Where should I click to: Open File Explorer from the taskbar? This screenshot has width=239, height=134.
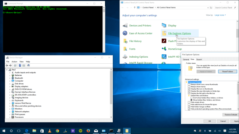pos(34,131)
